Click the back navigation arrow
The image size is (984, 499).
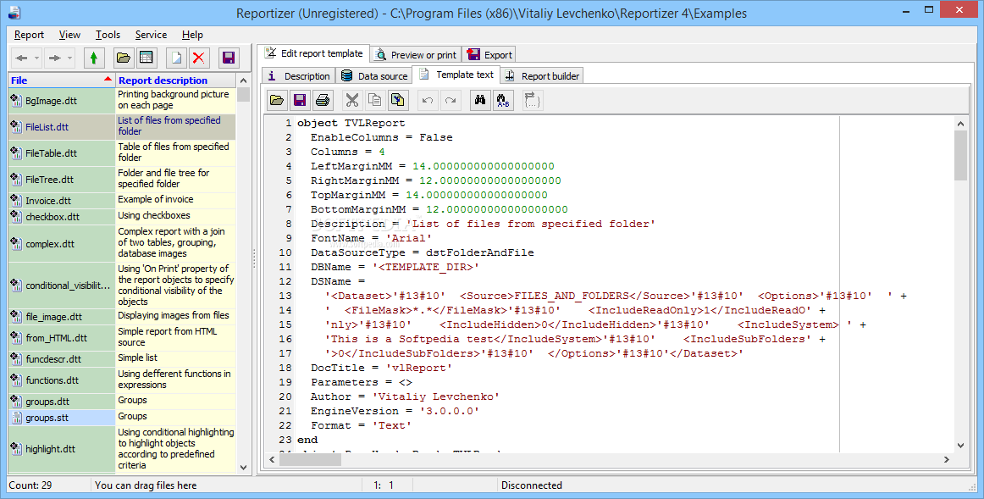21,58
